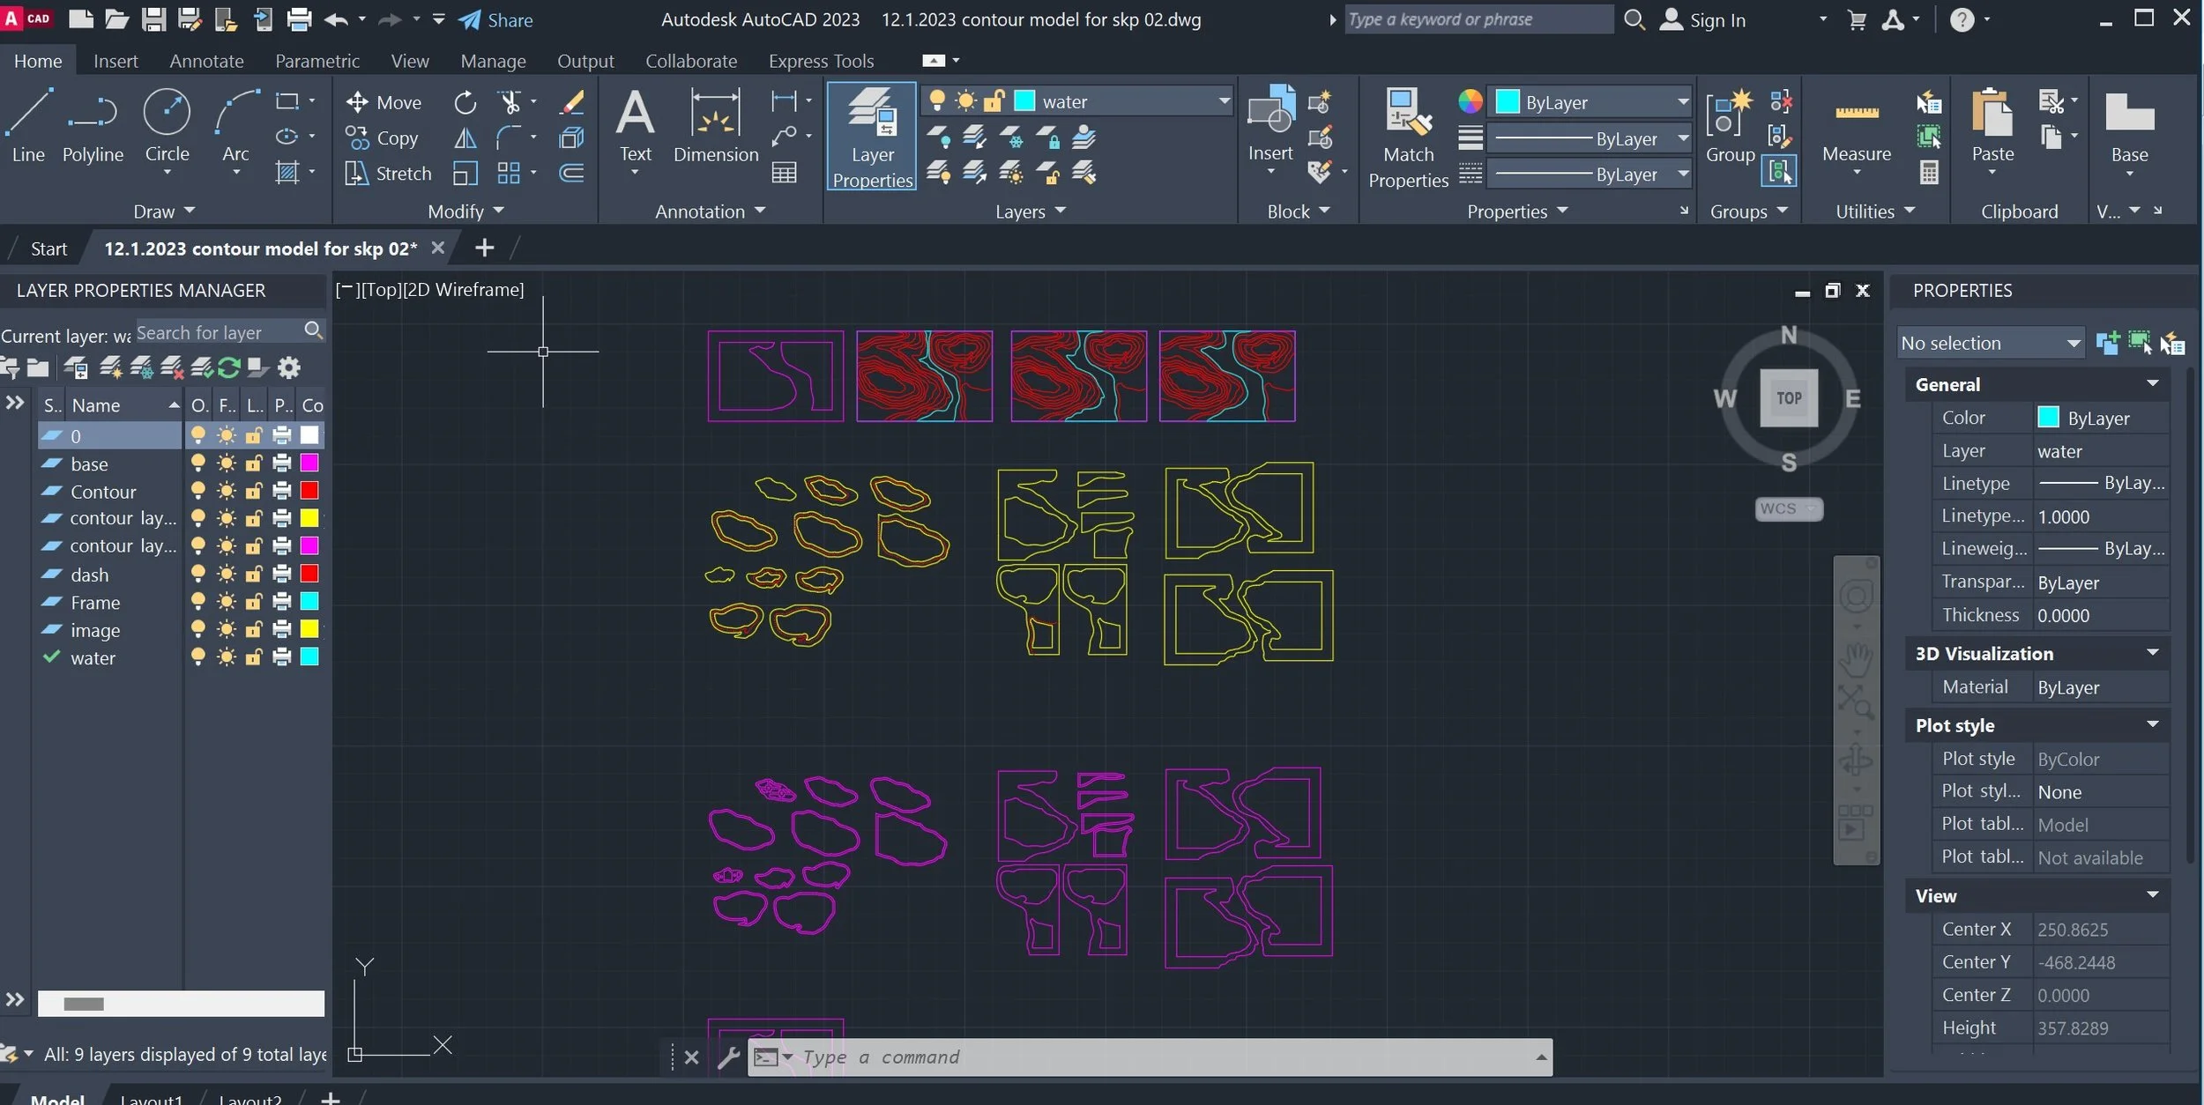
Task: Click the base layer magenta color swatch
Action: pos(309,463)
